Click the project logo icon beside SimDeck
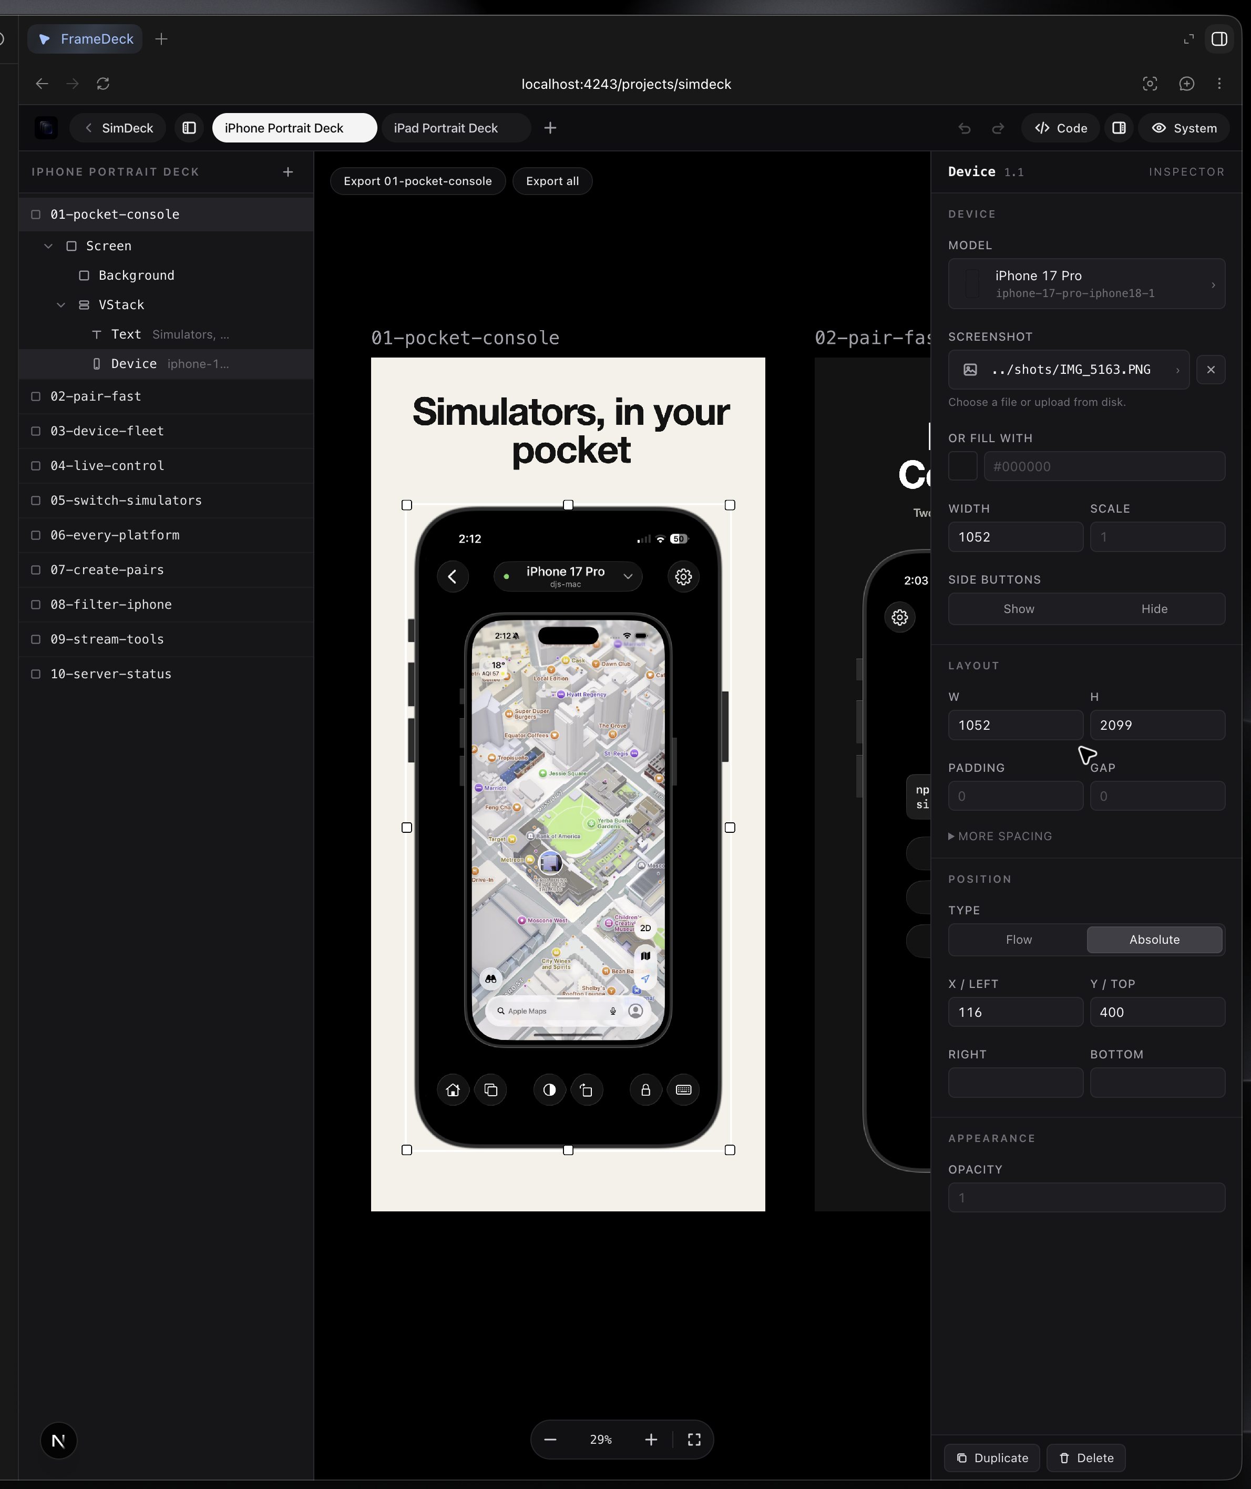 47,128
